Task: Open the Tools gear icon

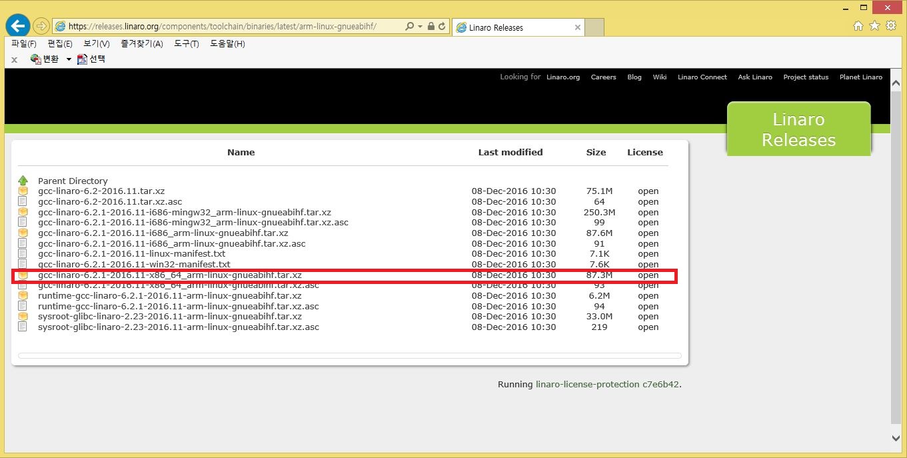Action: tap(891, 26)
